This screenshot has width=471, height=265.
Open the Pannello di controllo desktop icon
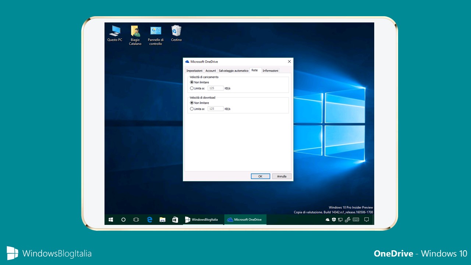[x=156, y=35]
